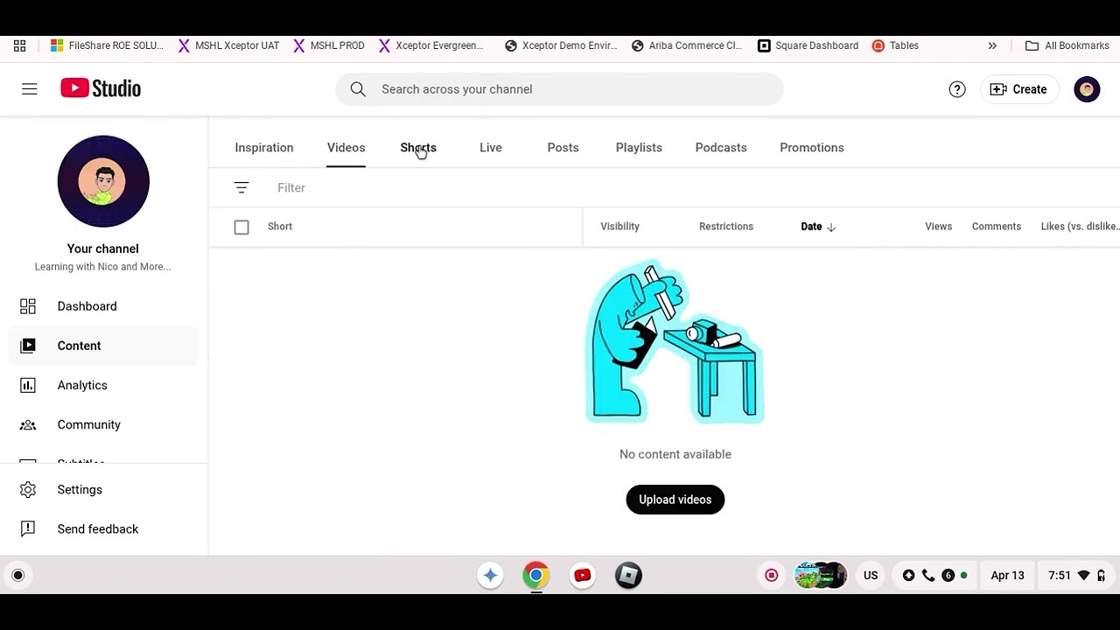Expand the bookmarks overflow chevron
Image resolution: width=1120 pixels, height=630 pixels.
point(992,45)
